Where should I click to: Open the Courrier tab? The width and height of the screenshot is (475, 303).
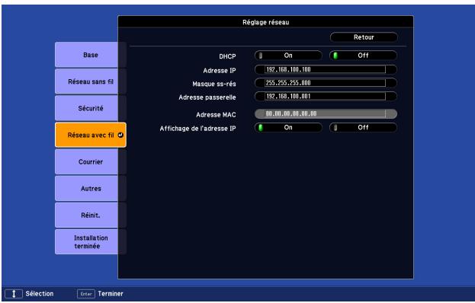pos(91,161)
